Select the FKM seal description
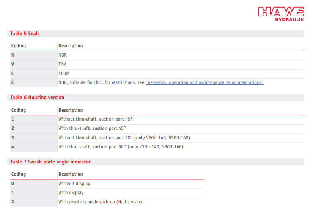The width and height of the screenshot is (316, 221). coord(63,64)
